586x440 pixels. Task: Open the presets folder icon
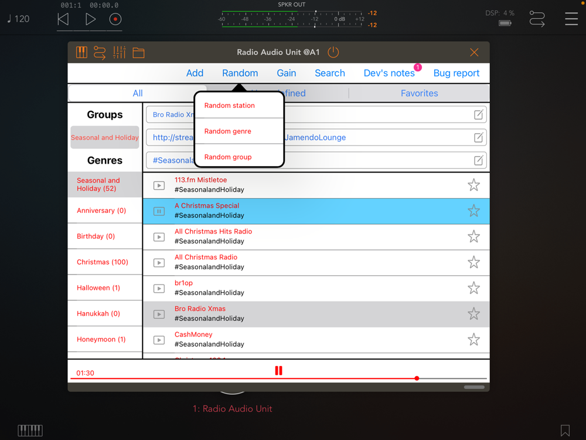(139, 53)
